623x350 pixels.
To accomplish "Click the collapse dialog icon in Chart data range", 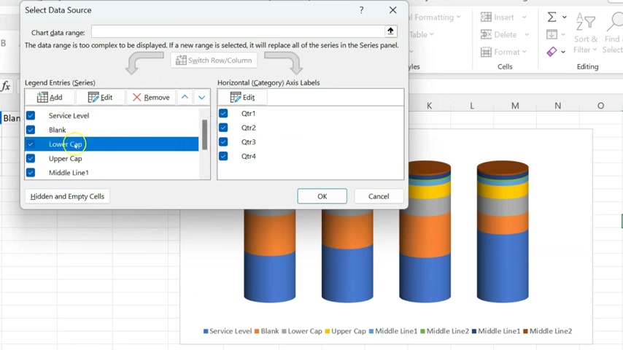I will (x=390, y=31).
